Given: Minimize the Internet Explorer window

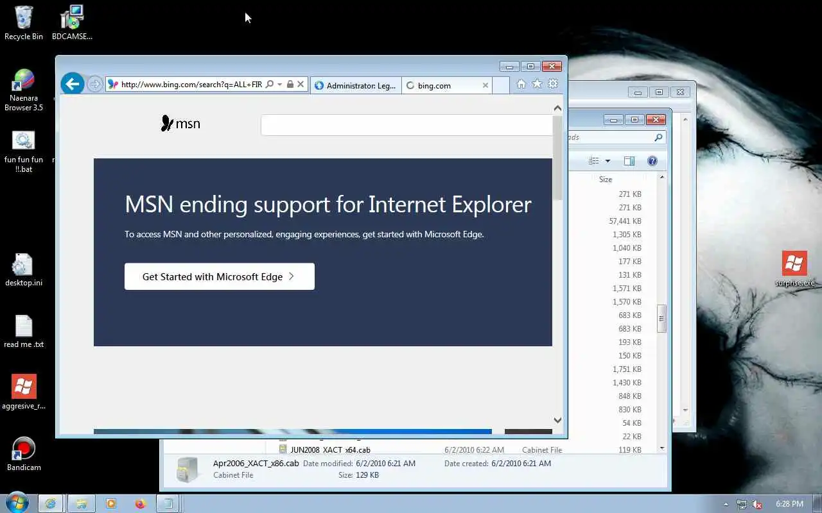Looking at the screenshot, I should pyautogui.click(x=509, y=66).
